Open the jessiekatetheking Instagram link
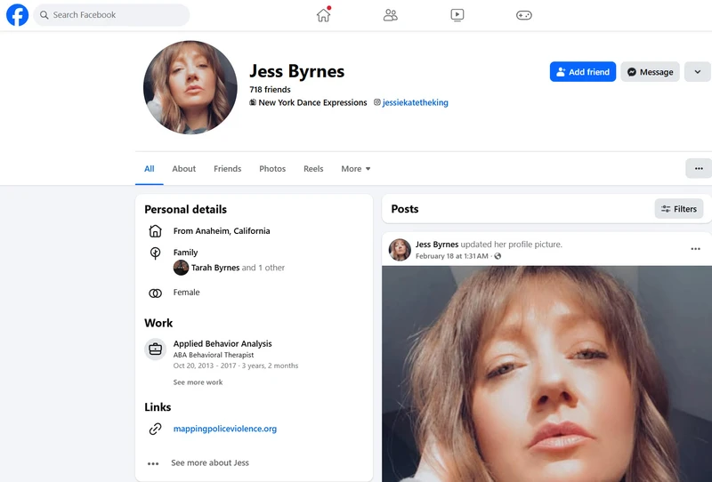Viewport: 712px width, 482px height. click(x=415, y=102)
